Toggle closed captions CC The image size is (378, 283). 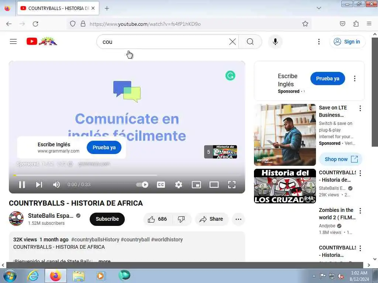click(x=161, y=185)
